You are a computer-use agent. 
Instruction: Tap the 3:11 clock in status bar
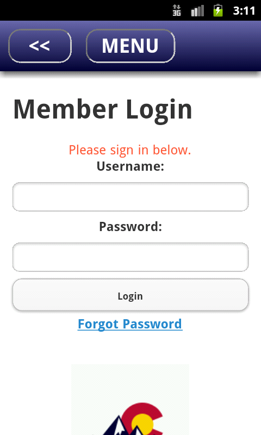[x=244, y=11]
